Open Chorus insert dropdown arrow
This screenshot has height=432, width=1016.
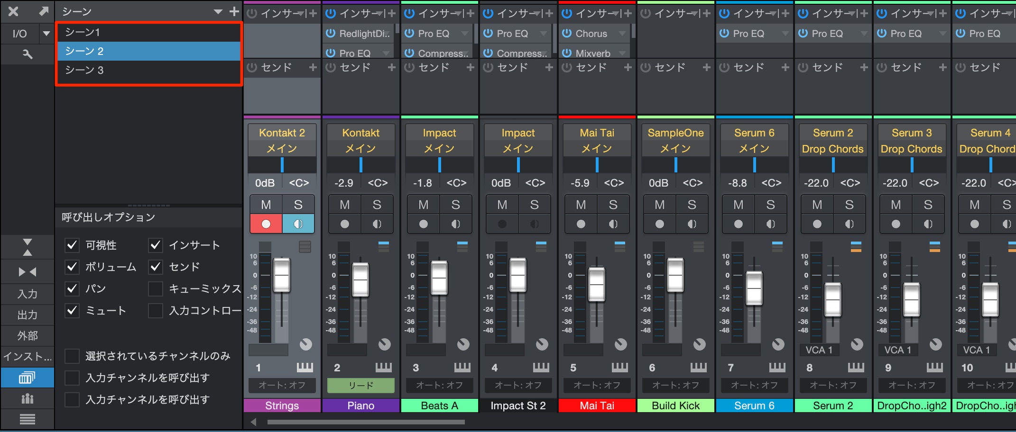point(622,34)
